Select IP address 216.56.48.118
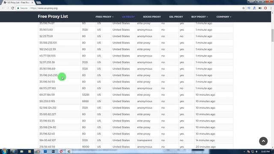Viewport: 274px width, 154px height. click(x=47, y=147)
